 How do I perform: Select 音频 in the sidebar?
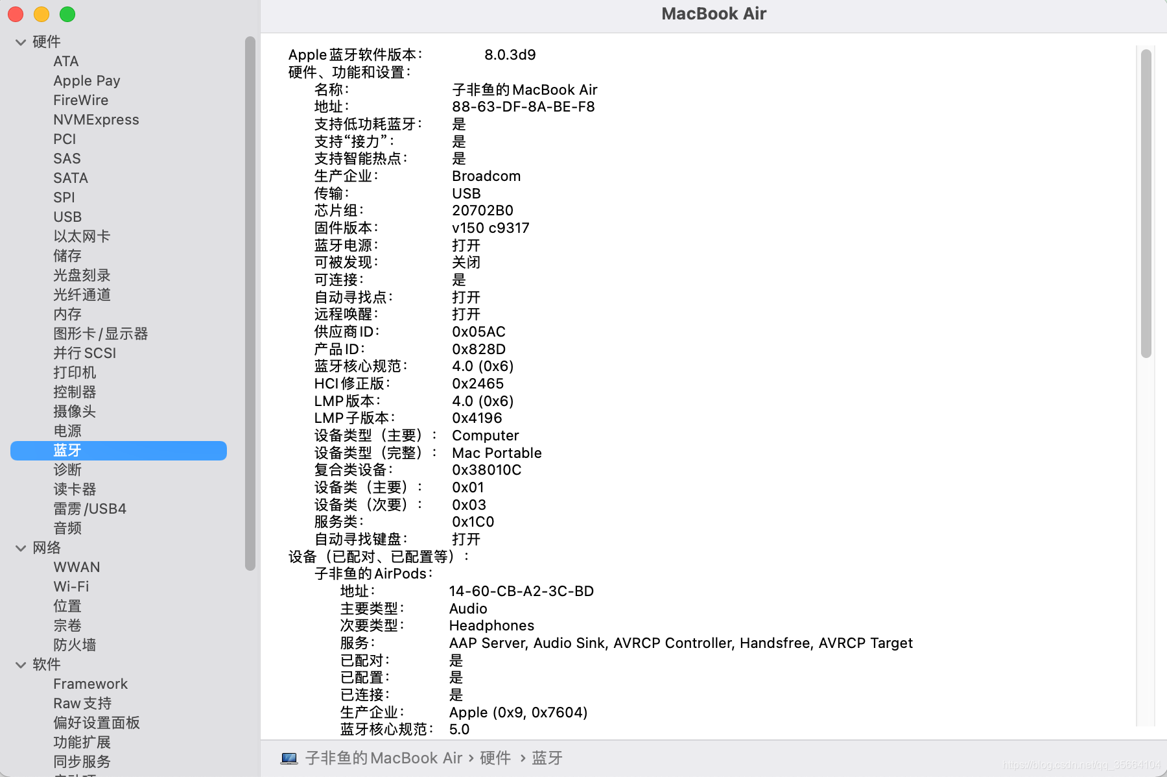(x=67, y=529)
